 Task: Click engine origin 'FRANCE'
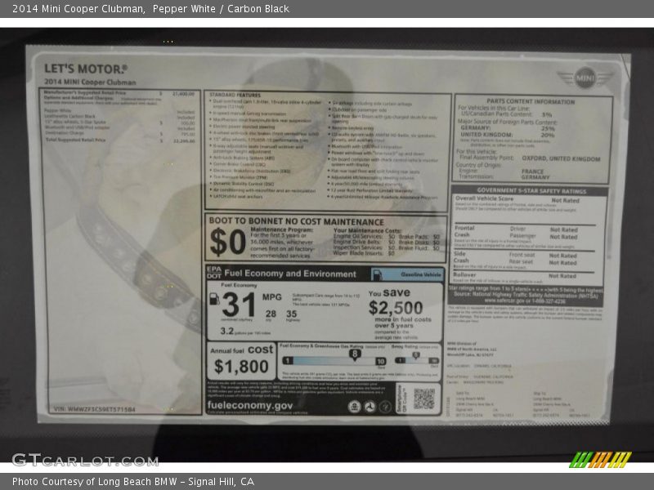(x=533, y=171)
